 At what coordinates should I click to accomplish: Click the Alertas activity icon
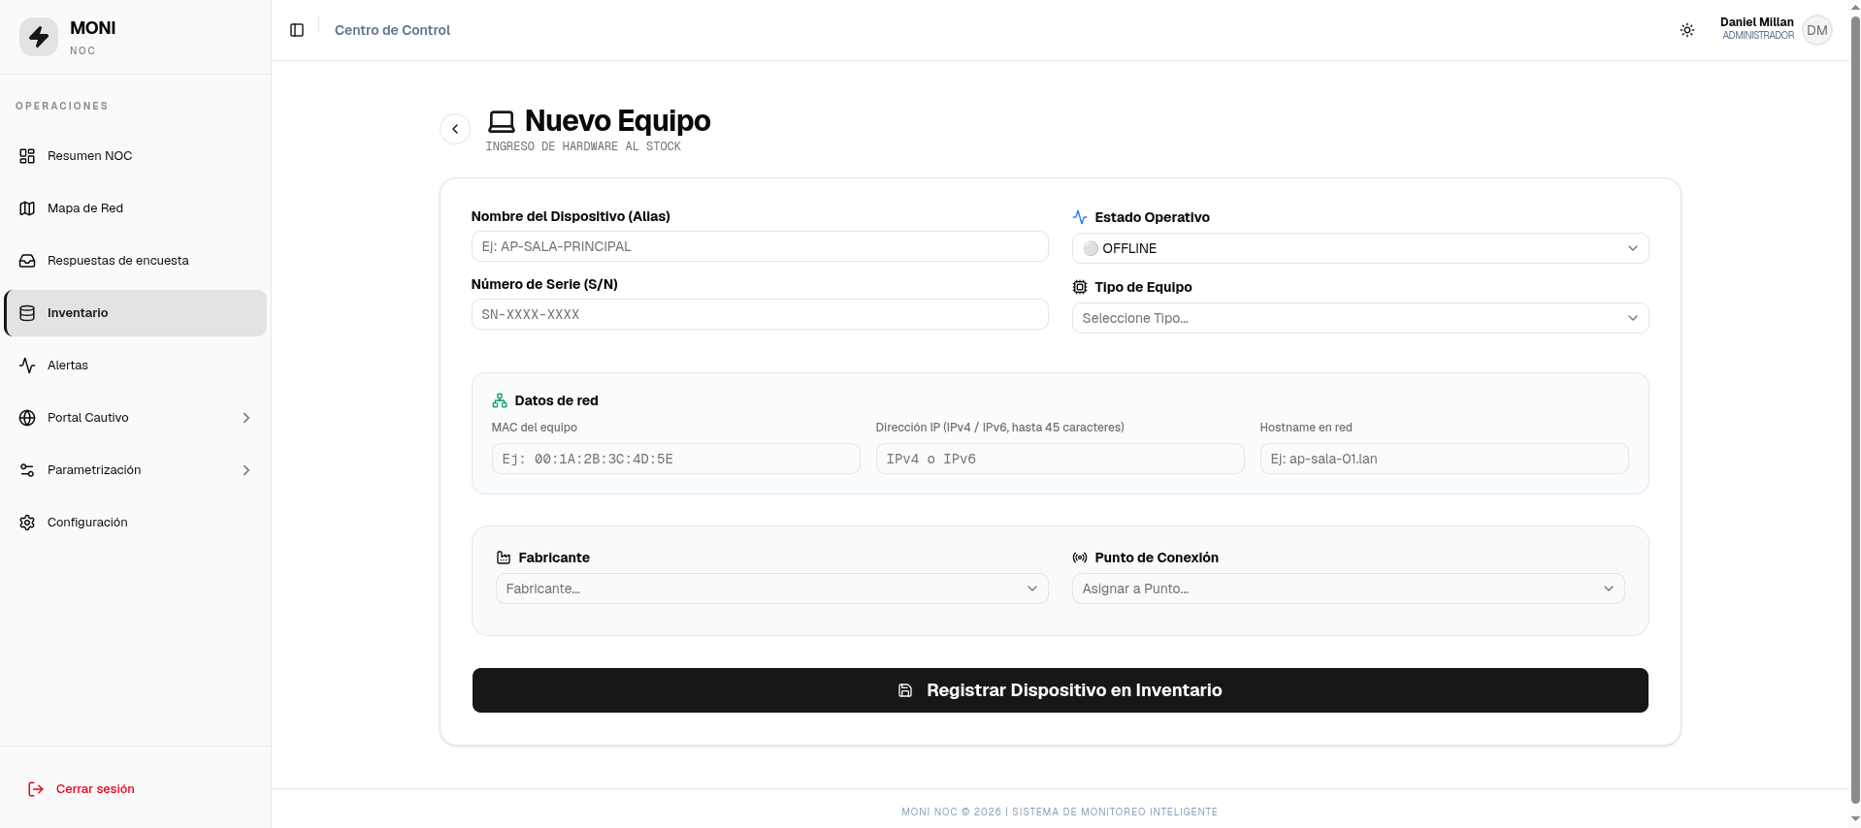(27, 366)
